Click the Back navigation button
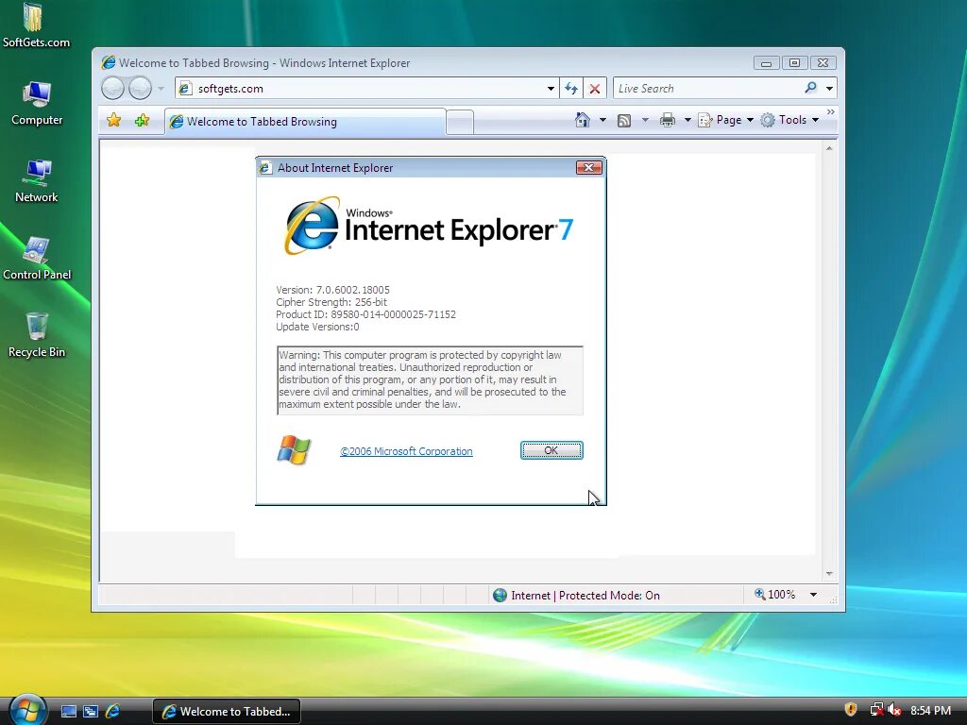The height and width of the screenshot is (725, 967). [x=113, y=88]
